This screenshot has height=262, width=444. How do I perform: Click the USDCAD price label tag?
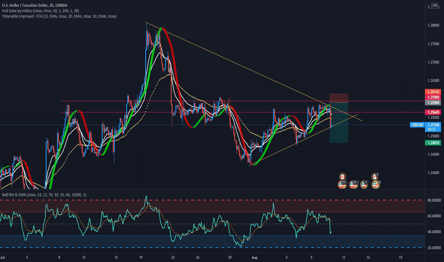(417, 125)
